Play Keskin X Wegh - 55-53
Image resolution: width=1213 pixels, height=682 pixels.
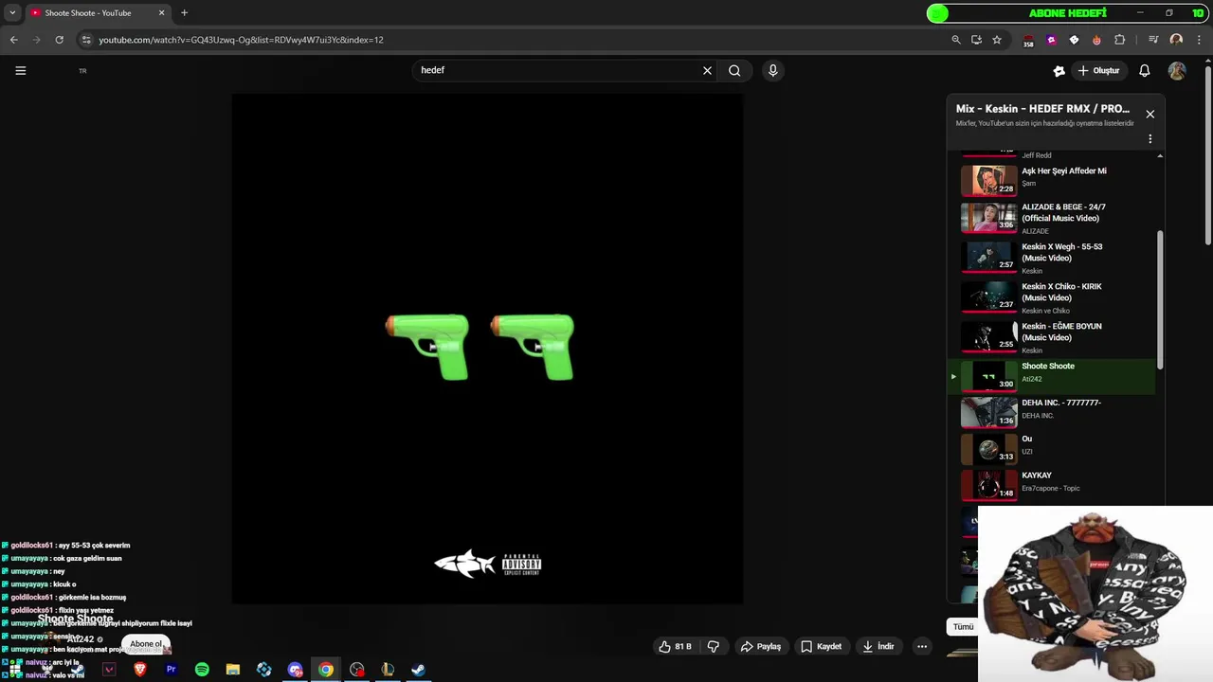pos(1053,258)
